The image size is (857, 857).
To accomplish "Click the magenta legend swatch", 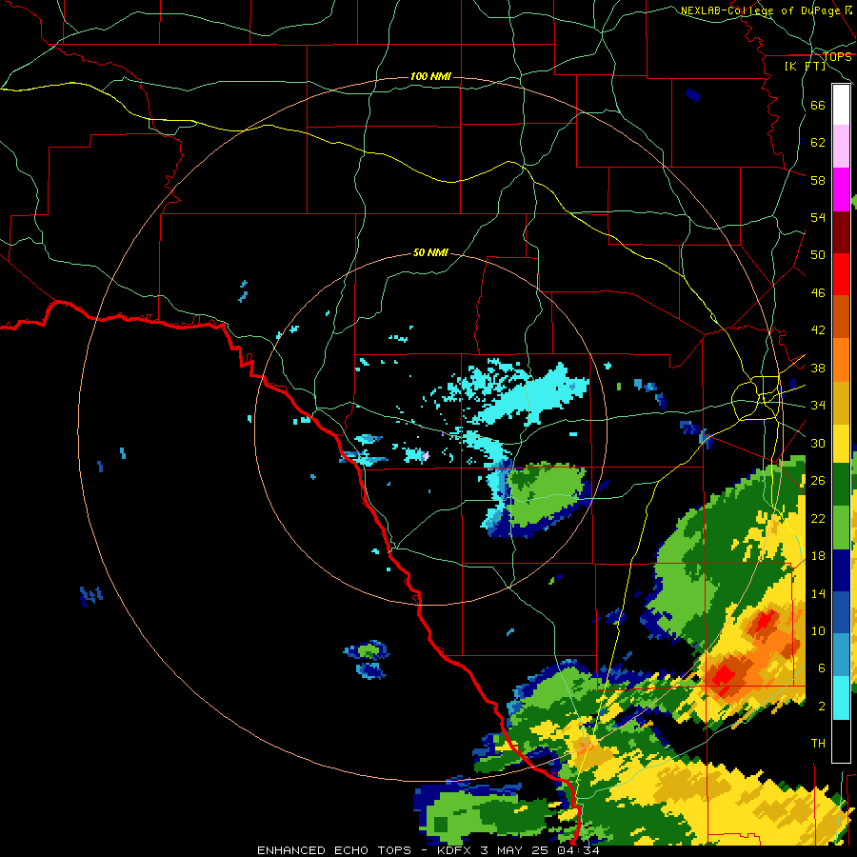I will click(841, 189).
